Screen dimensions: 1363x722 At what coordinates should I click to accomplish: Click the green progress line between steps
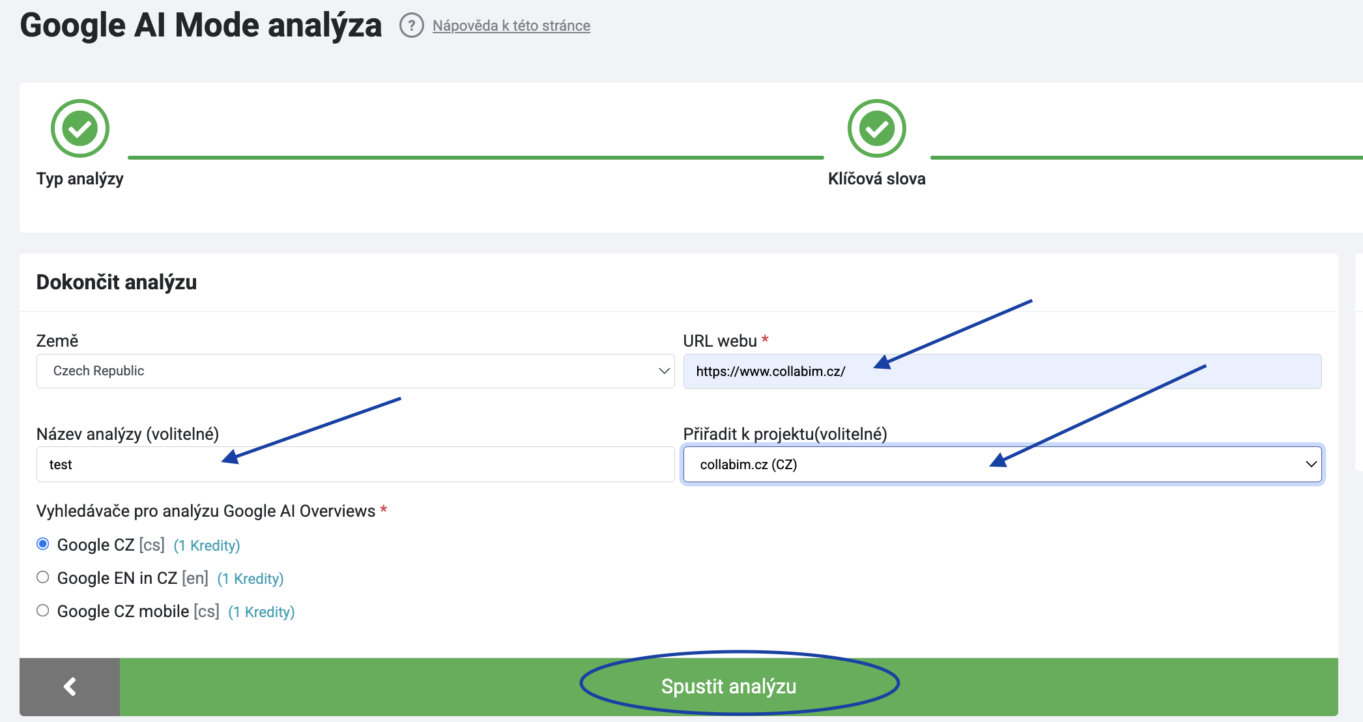pos(476,157)
